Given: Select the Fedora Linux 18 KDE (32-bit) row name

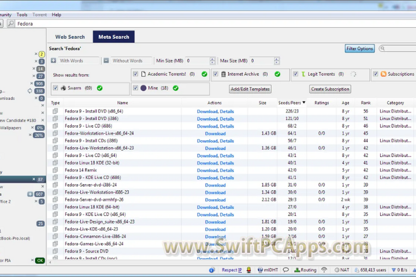Looking at the screenshot, I should pos(92,163).
